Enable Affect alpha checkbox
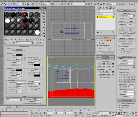 tap(39, 89)
